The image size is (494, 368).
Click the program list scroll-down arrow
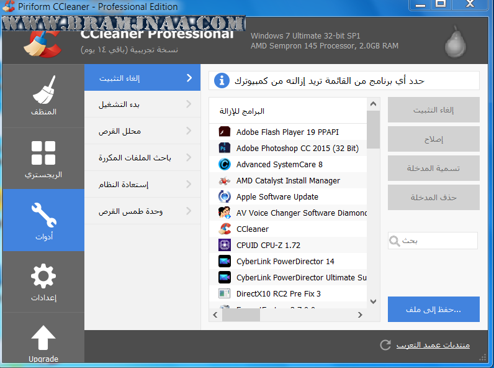pyautogui.click(x=374, y=301)
